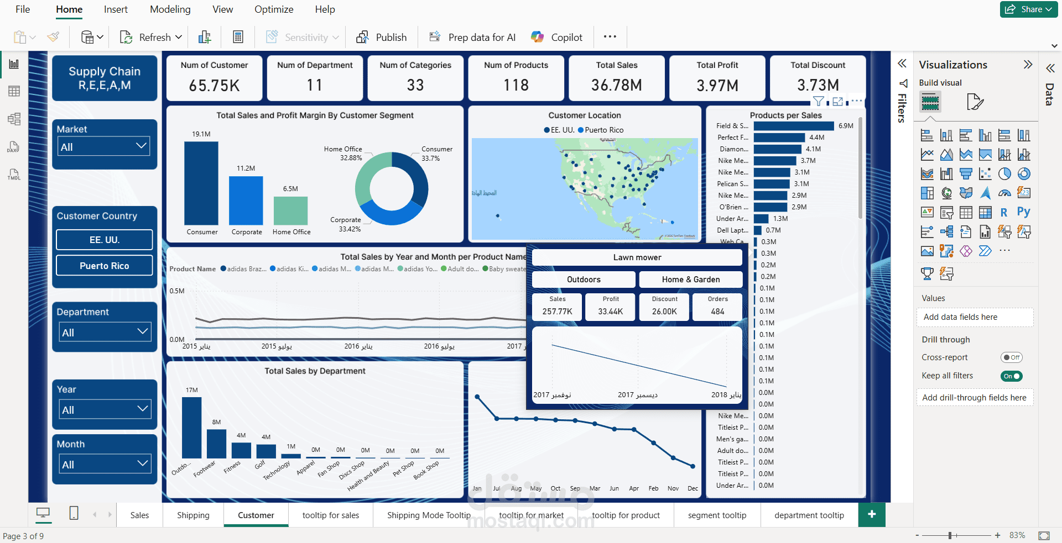Open the Year slicer dropdown
Image resolution: width=1062 pixels, height=543 pixels.
[105, 409]
